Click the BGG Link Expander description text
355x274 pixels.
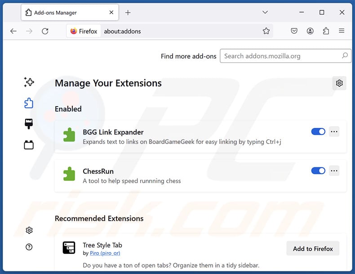(182, 142)
